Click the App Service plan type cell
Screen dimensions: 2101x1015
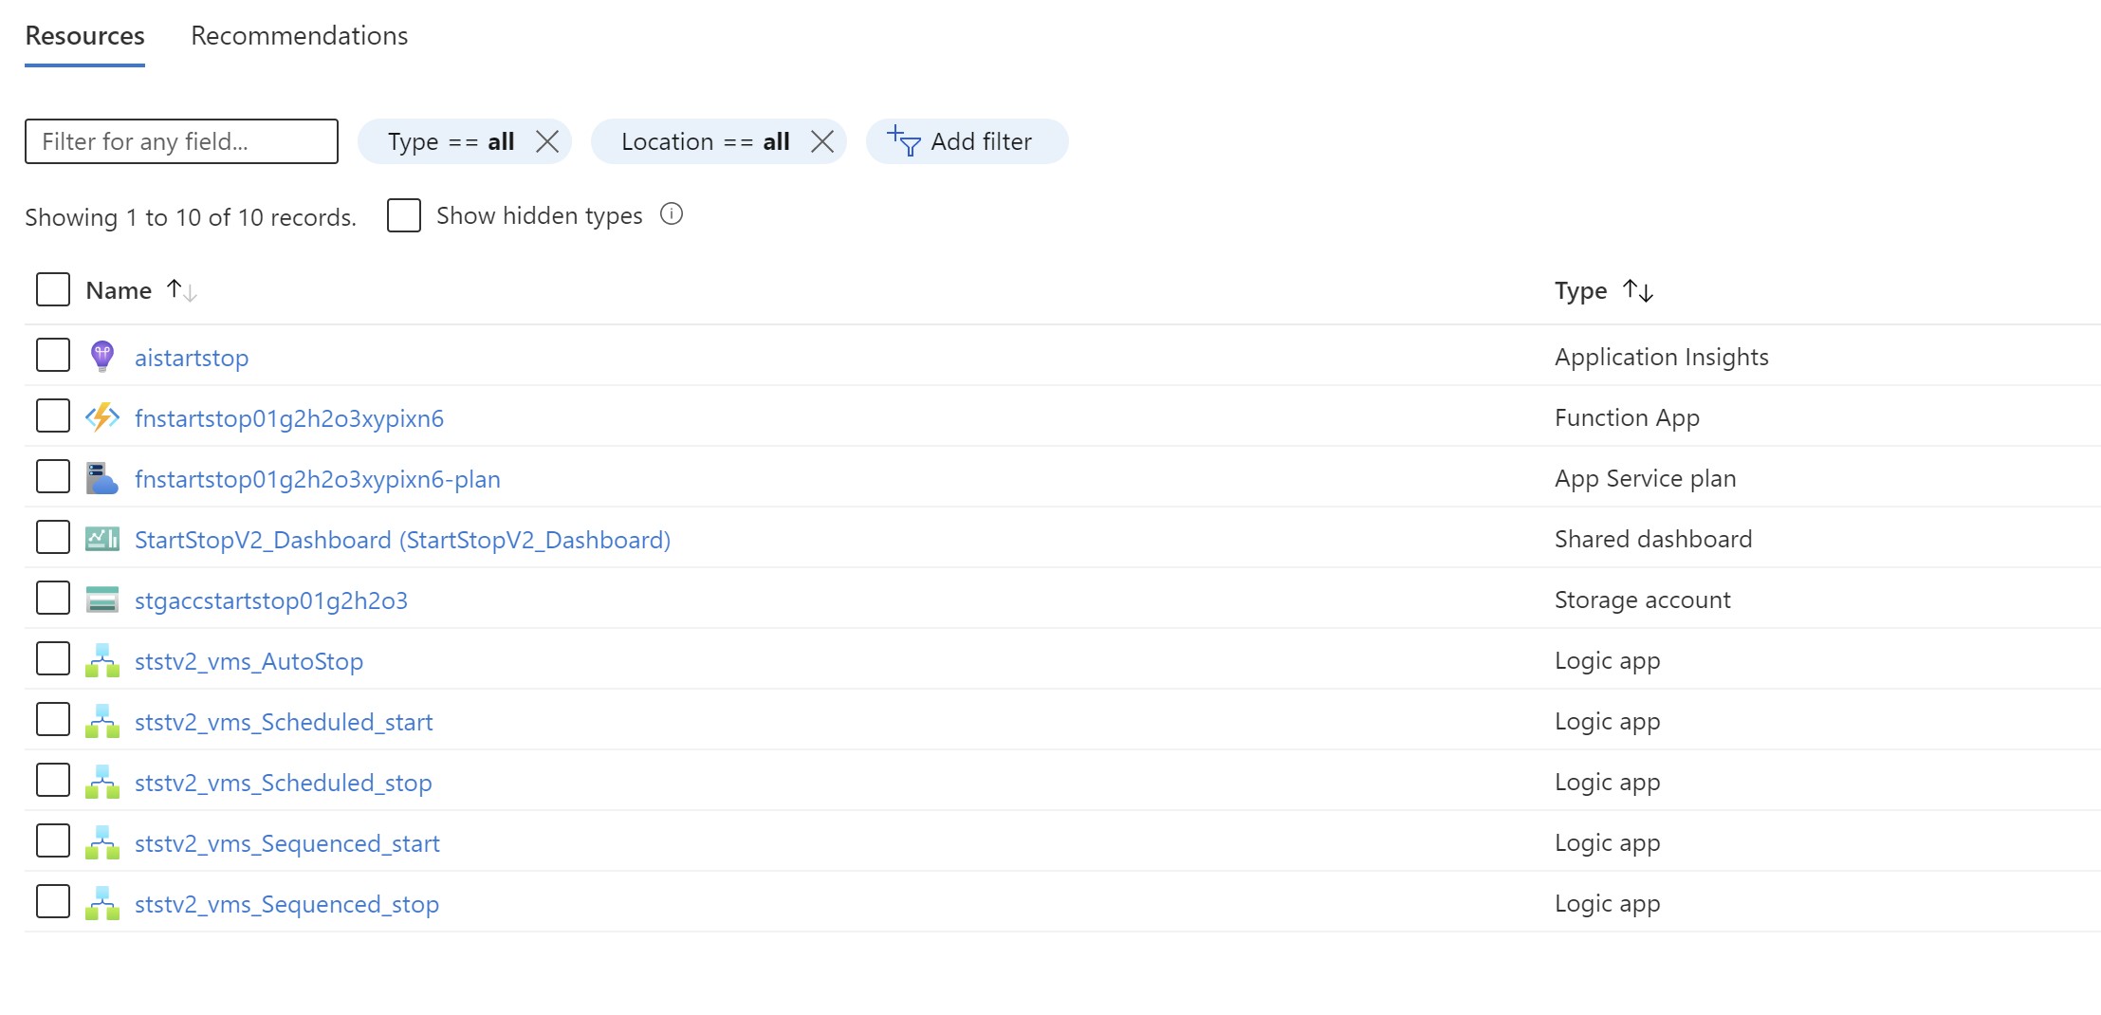1645,478
